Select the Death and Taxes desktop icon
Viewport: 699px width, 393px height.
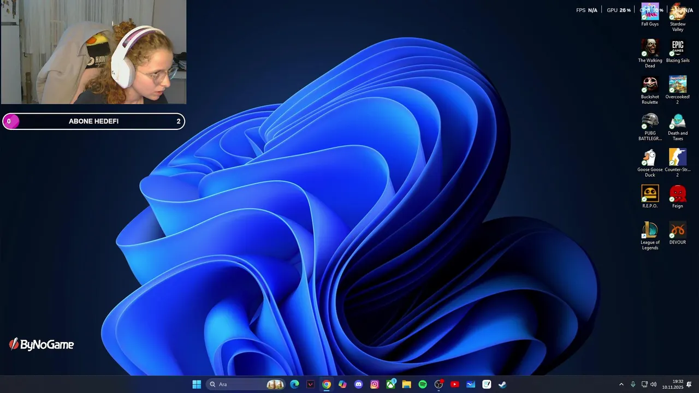click(x=678, y=127)
